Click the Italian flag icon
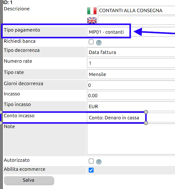Viewport: 175px width, 189px height. click(92, 11)
